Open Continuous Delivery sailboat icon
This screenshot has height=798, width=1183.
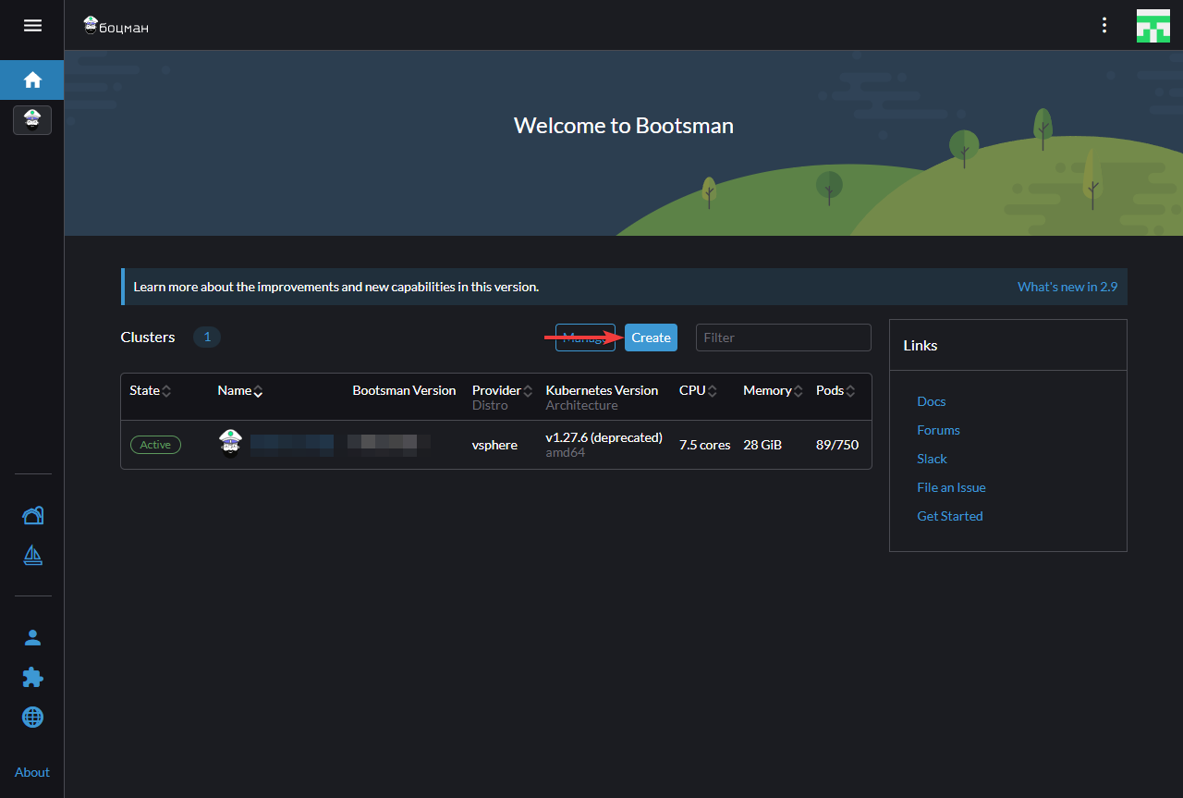click(x=32, y=555)
